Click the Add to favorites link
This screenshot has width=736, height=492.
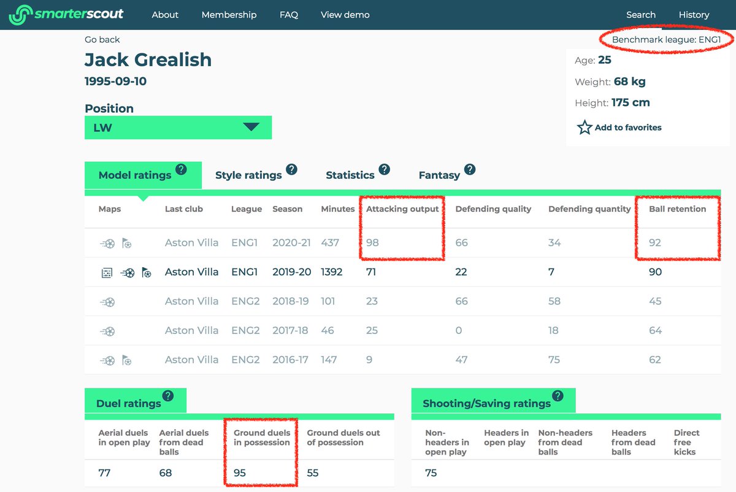628,127
